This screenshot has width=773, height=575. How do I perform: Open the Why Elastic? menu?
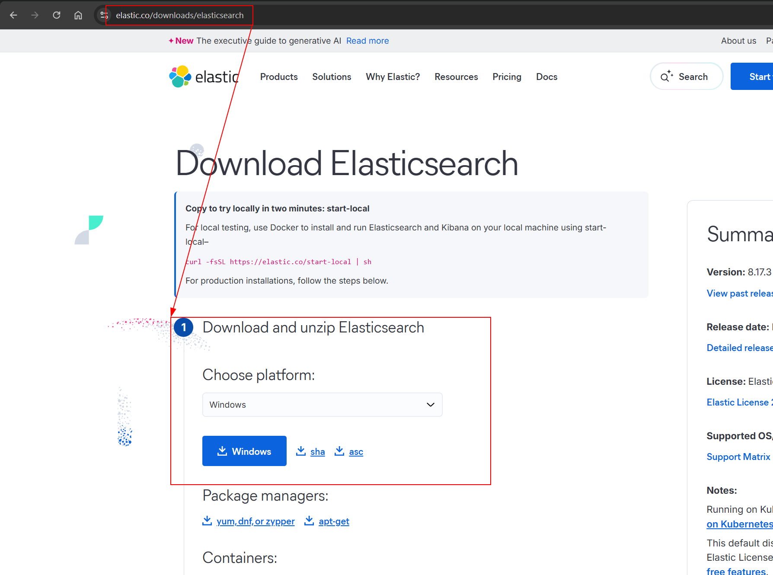pyautogui.click(x=393, y=77)
